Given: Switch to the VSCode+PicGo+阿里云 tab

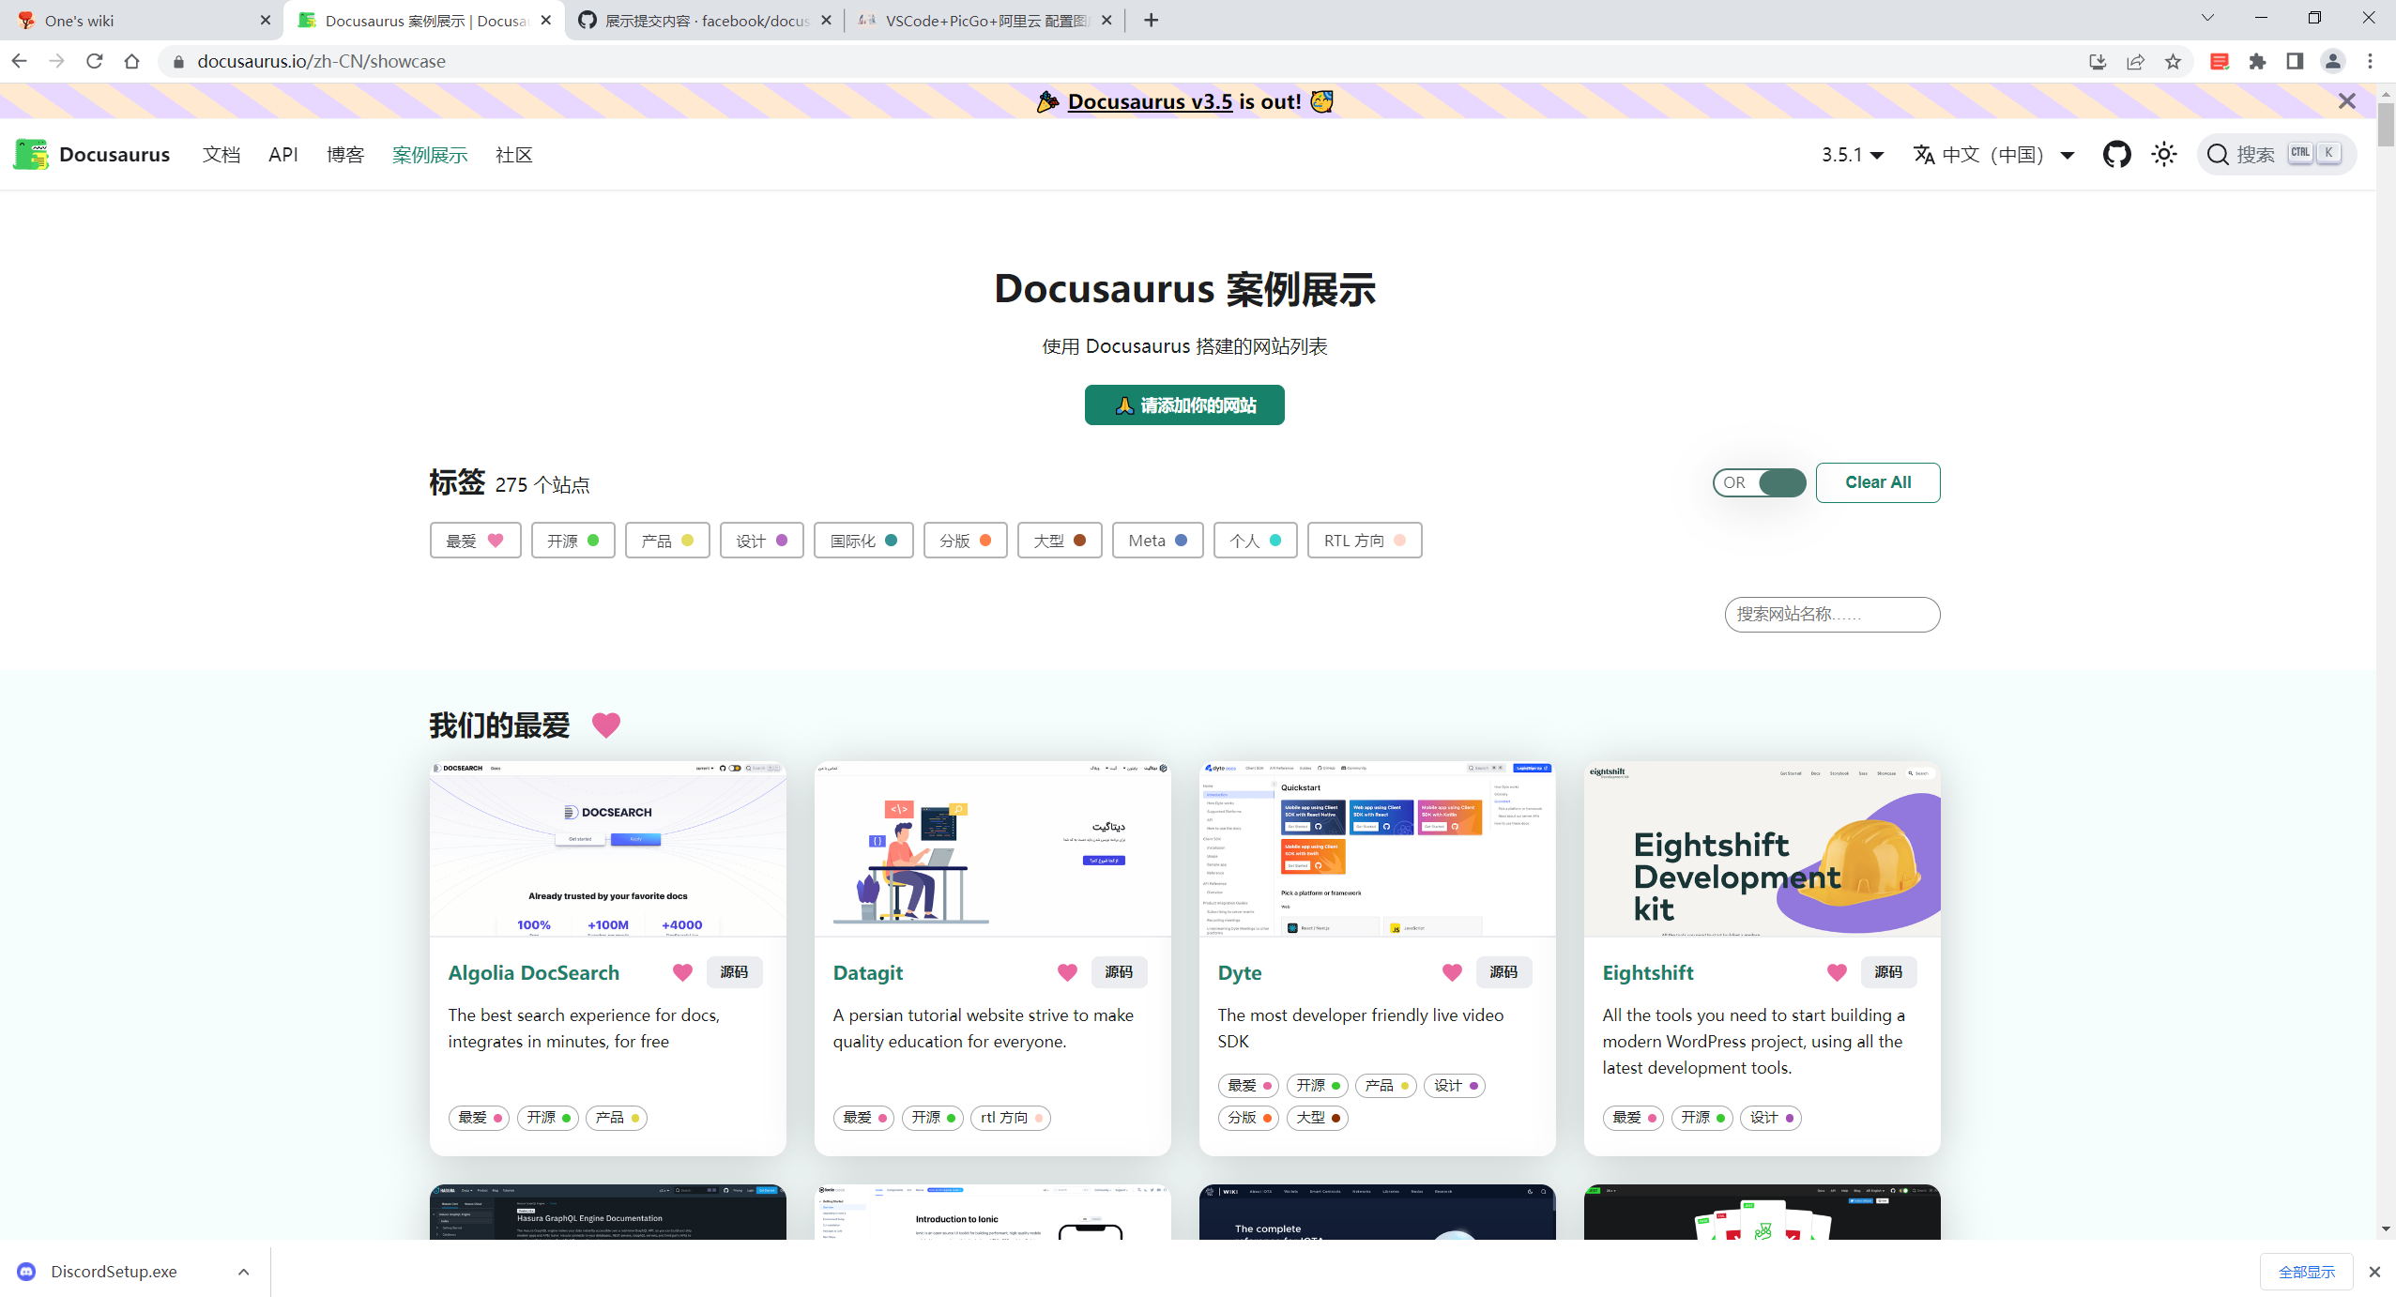Looking at the screenshot, I should click(x=985, y=20).
